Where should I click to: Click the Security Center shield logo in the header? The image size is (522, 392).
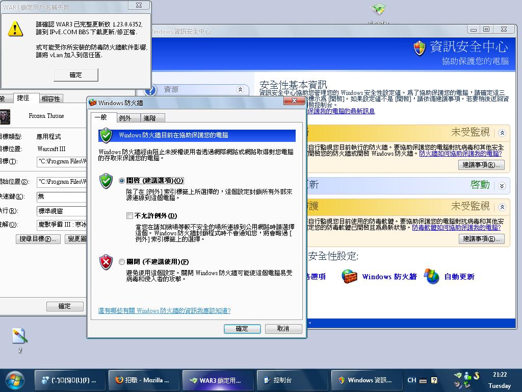[x=420, y=48]
